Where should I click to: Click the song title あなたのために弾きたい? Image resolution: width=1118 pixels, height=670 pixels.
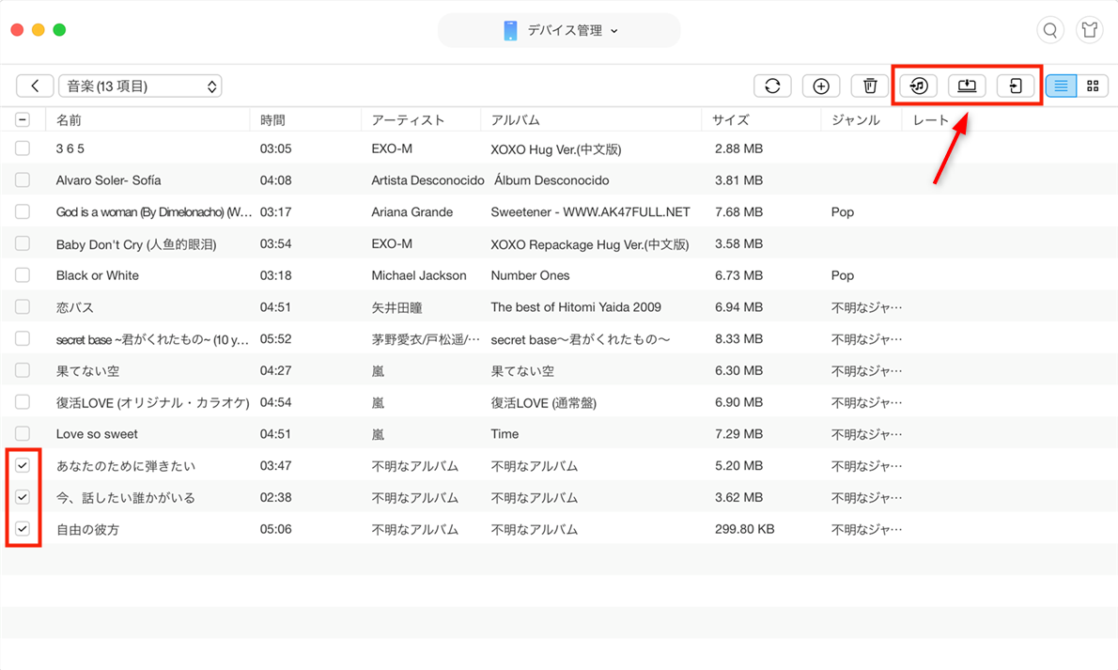pos(126,466)
